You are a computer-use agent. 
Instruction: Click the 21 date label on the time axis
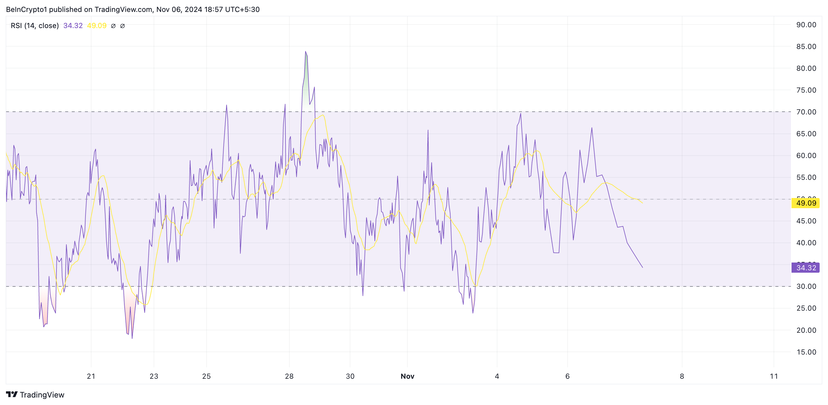(x=91, y=376)
